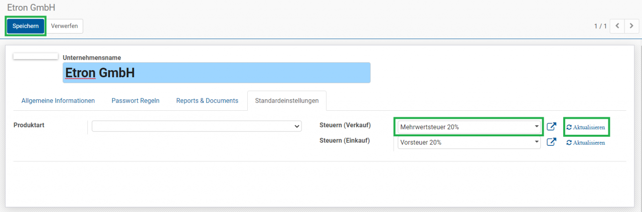Viewport: 642px width, 212px height.
Task: Go to the previous record arrow
Action: [617, 26]
